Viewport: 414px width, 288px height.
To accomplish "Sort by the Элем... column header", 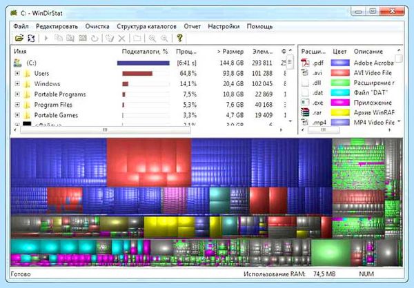I will click(262, 52).
